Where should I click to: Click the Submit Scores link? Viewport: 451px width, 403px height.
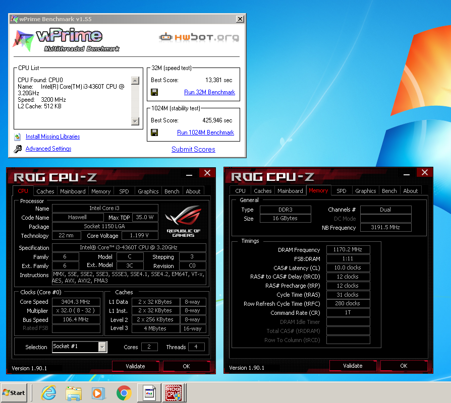[x=193, y=150]
